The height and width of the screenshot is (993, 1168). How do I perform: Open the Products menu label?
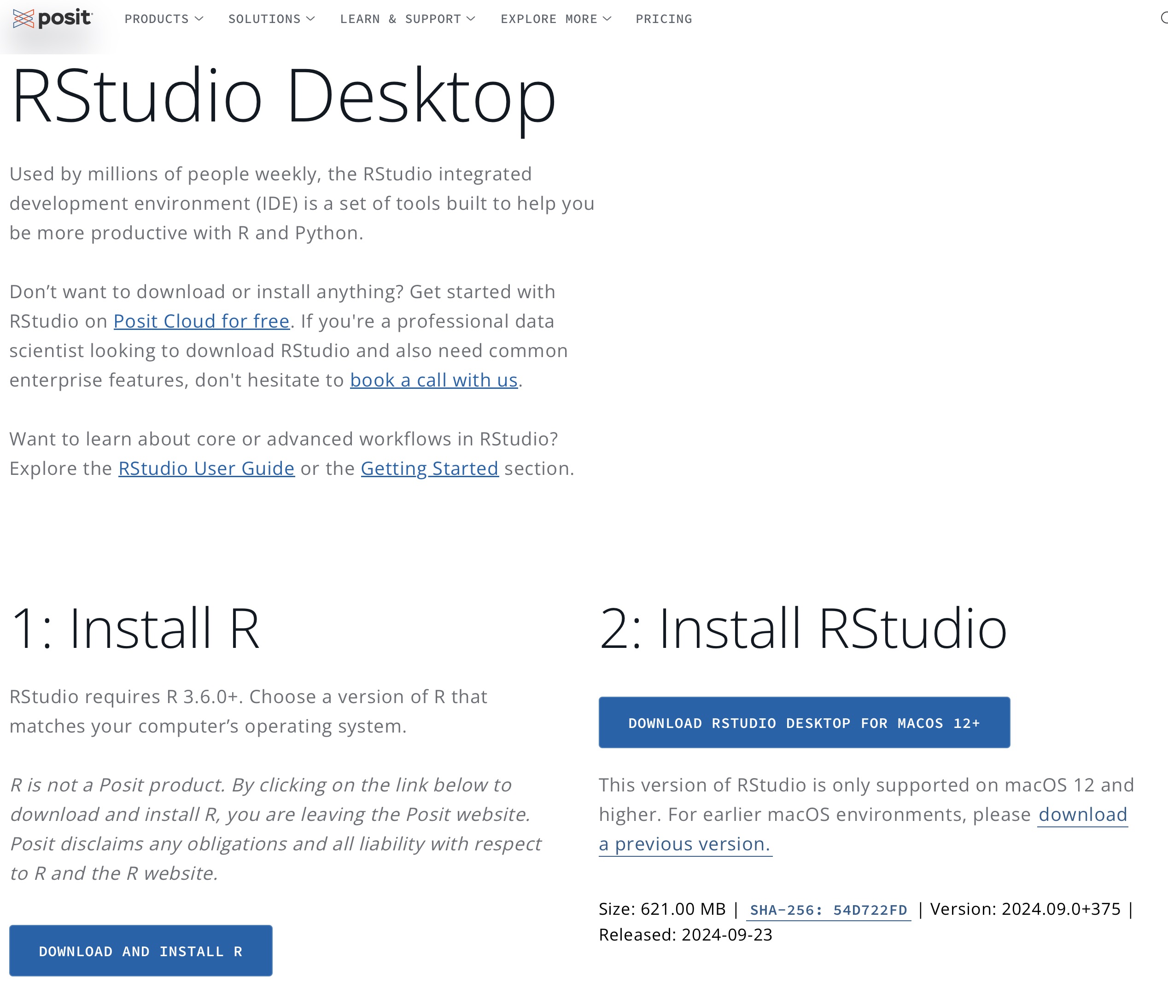[157, 19]
